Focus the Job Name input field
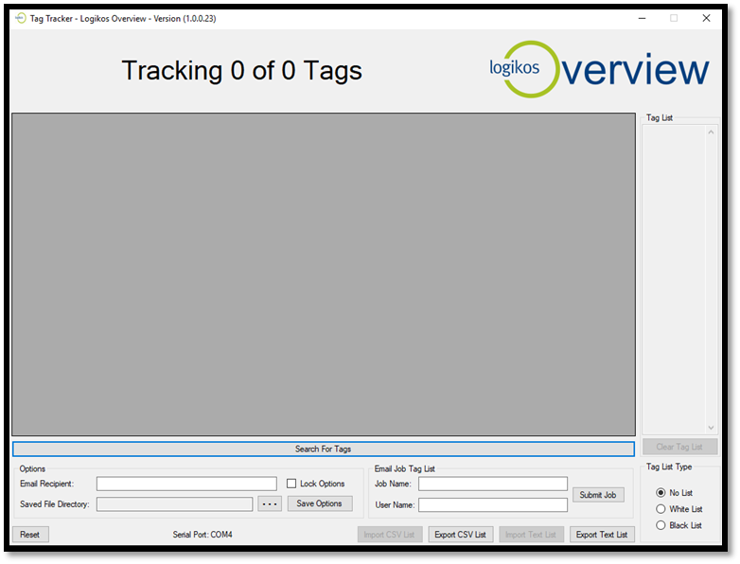This screenshot has width=740, height=564. 492,484
